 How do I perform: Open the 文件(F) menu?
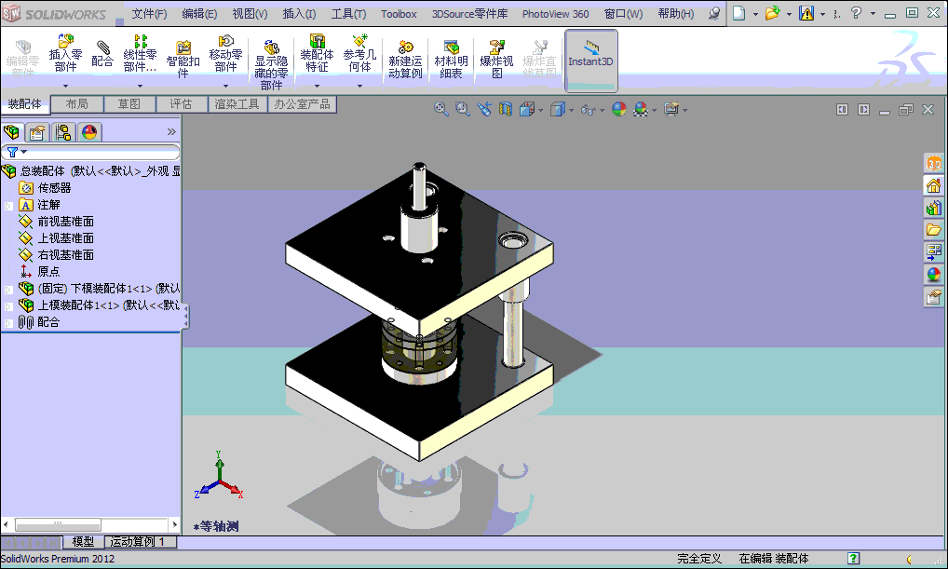coord(149,13)
